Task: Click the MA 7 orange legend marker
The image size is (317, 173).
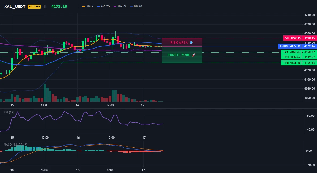Action: click(x=84, y=6)
